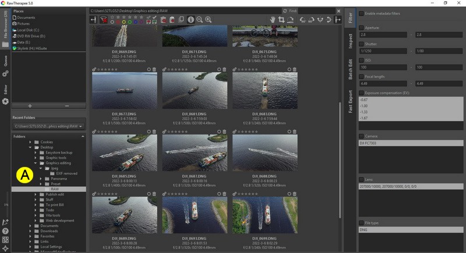Tick the Camera filter checkbox

pyautogui.click(x=362, y=136)
